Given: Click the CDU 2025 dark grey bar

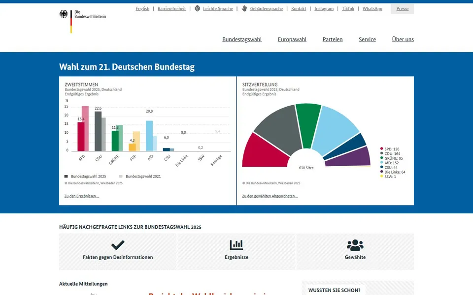Looking at the screenshot, I should click(98, 131).
